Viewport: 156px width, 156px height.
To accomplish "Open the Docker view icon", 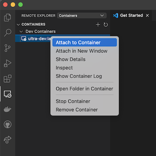I will coord(7,109).
